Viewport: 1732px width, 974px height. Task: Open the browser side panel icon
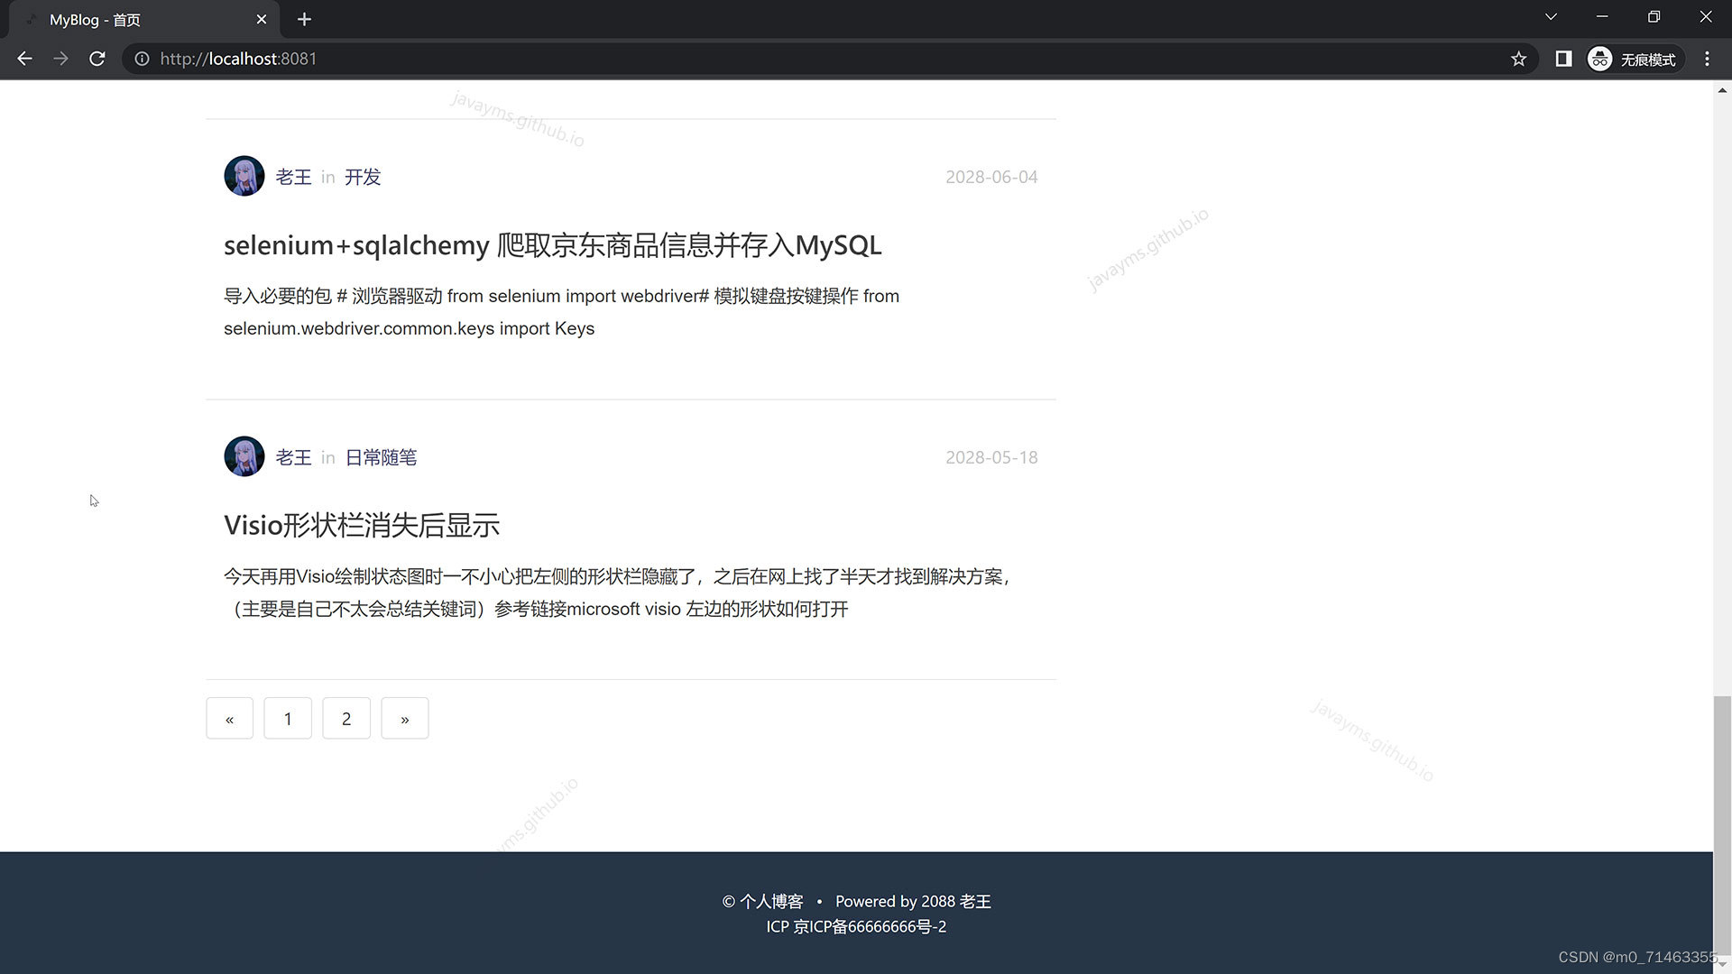(x=1563, y=59)
